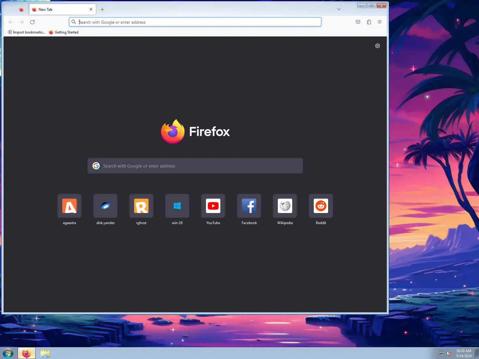Go back to previous page

(11, 22)
